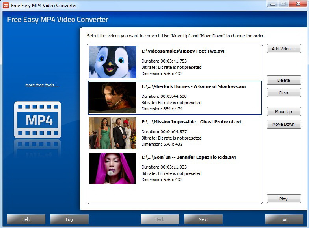Click Happy Feet Two's Dimension 576 x 432

[162, 74]
